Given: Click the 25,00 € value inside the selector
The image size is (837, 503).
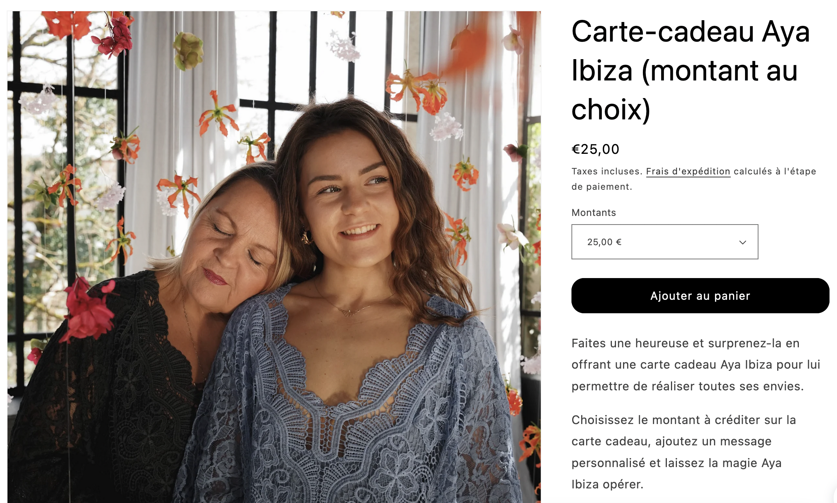Looking at the screenshot, I should coord(604,242).
